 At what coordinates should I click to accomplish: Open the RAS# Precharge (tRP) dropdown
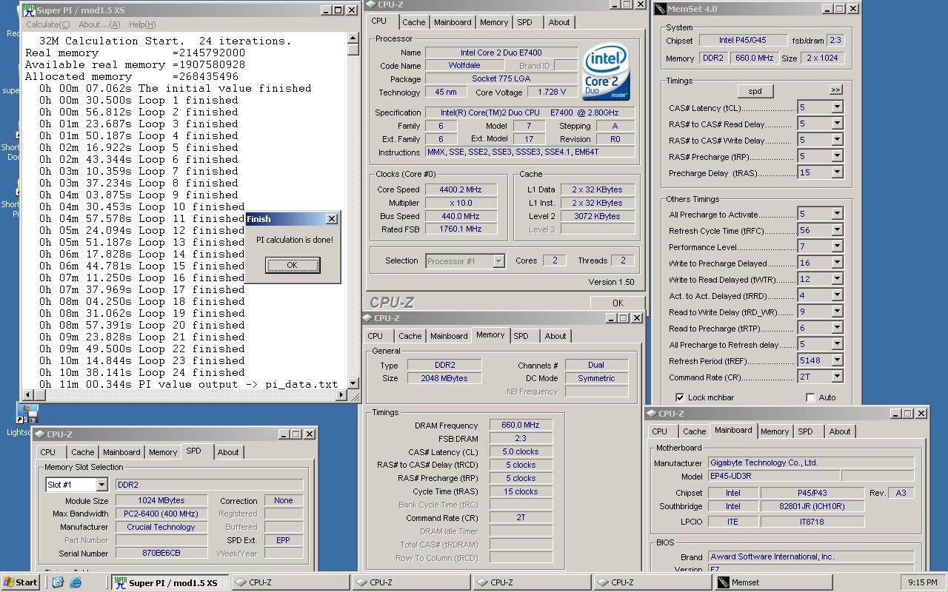(837, 156)
